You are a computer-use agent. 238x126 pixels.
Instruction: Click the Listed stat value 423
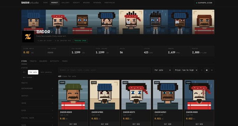[146, 52]
